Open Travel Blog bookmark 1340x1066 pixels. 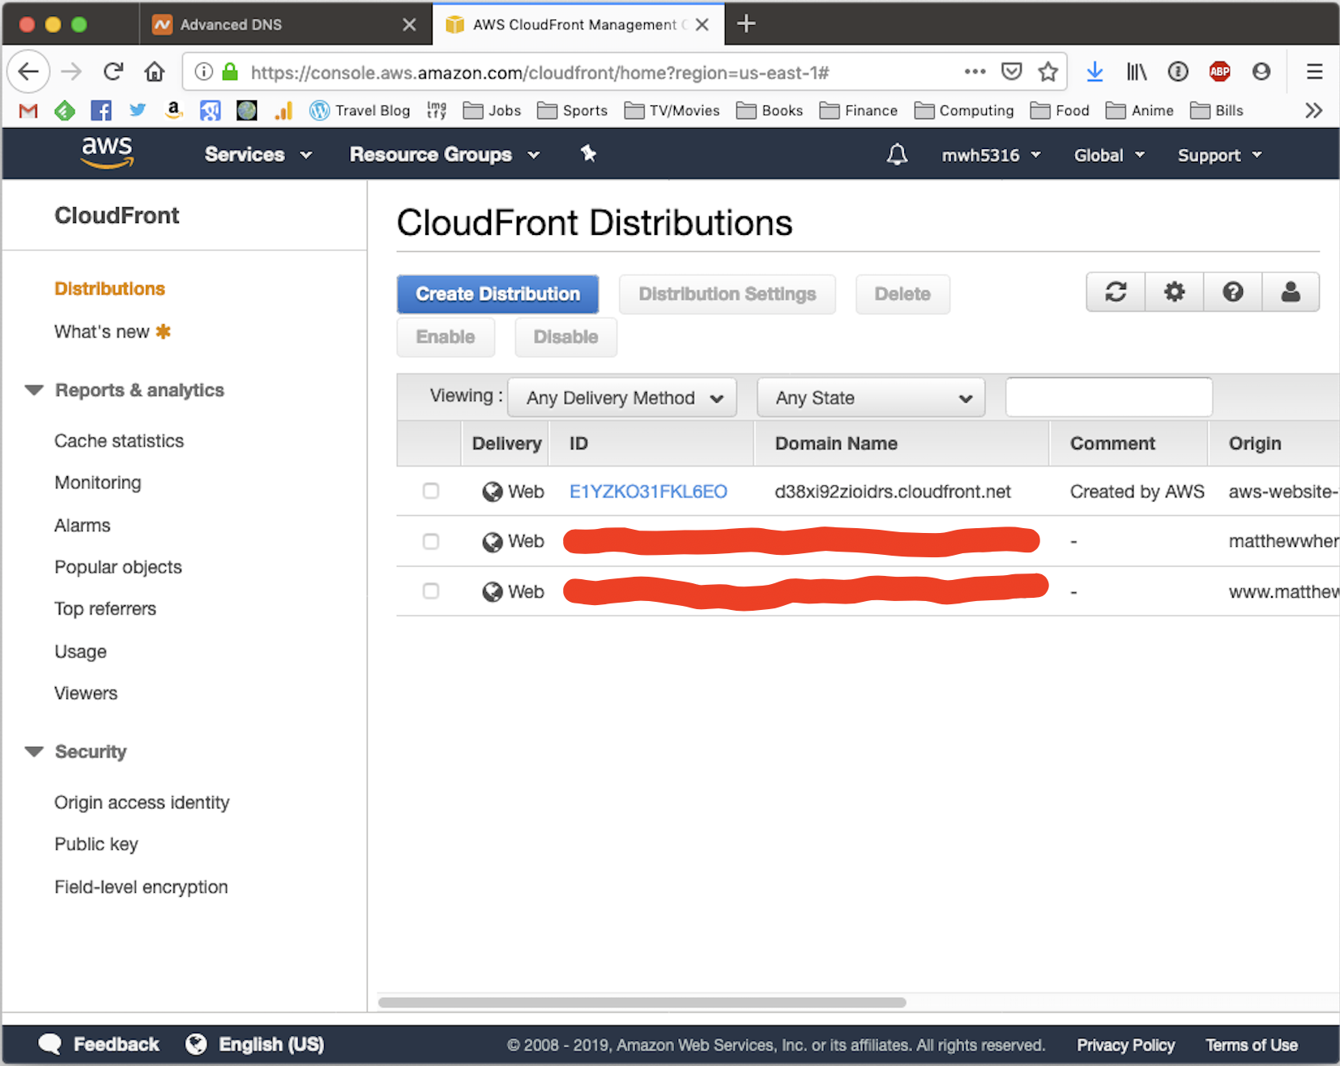pyautogui.click(x=360, y=110)
